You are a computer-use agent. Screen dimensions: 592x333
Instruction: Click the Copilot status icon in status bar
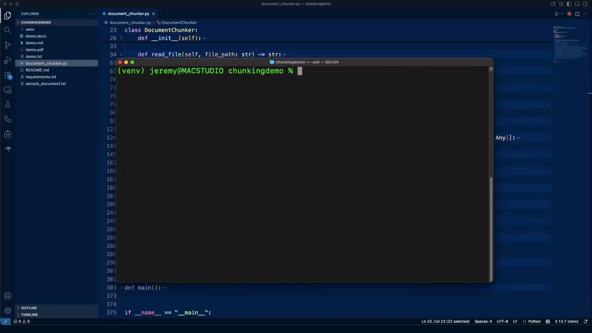[548, 321]
